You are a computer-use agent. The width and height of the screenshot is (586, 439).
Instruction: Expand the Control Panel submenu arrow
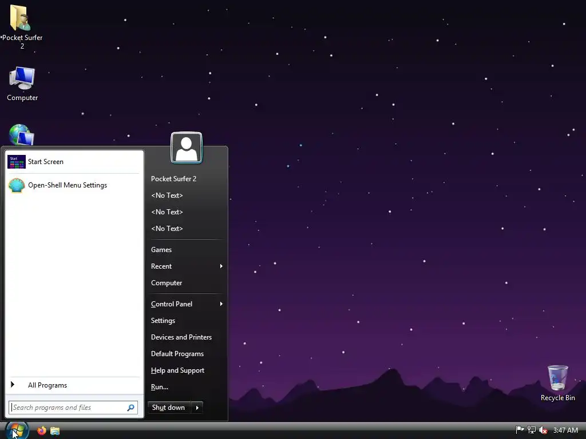(221, 304)
